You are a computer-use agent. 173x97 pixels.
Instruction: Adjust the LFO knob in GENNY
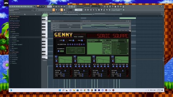(64, 40)
